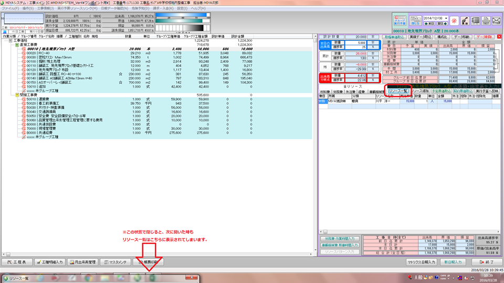Edit today's 進捗率 field showing 25
The height and width of the screenshot is (283, 504).
coord(355,47)
